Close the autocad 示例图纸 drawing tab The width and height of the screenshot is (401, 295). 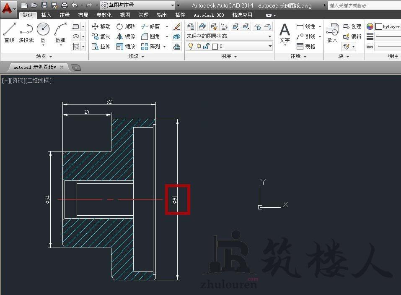pyautogui.click(x=62, y=67)
